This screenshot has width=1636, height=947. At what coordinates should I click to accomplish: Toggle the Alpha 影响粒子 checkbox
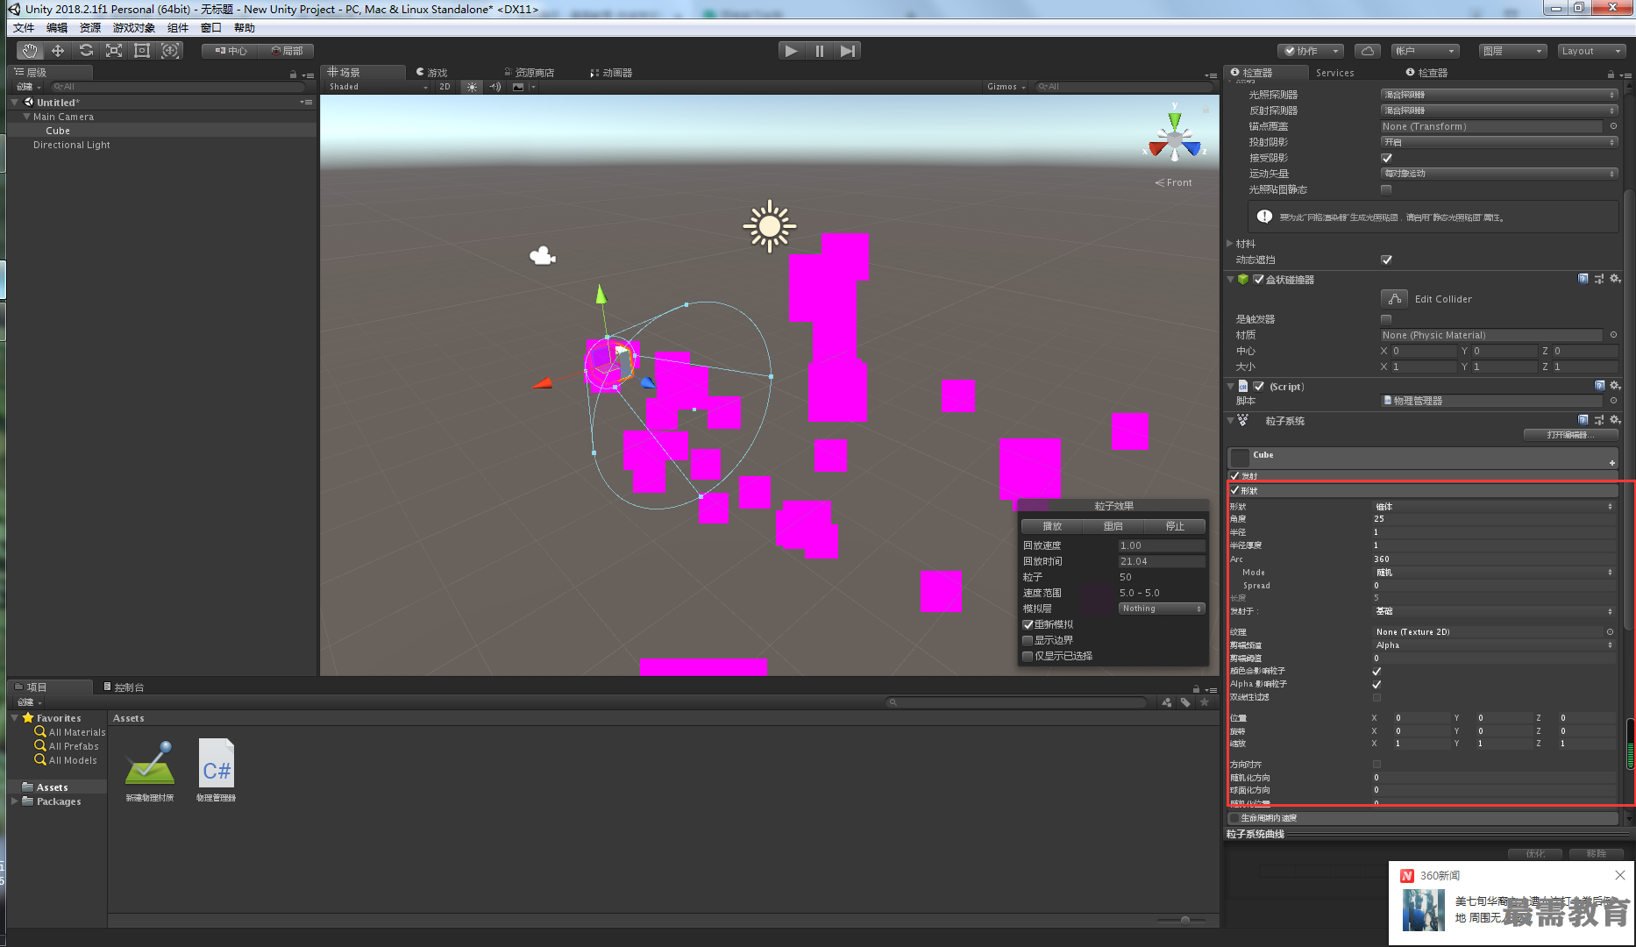coord(1376,684)
